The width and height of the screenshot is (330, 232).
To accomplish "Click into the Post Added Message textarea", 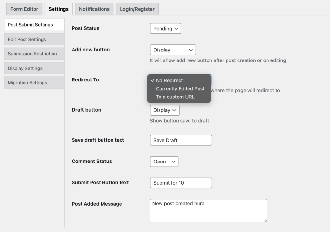I will 208,210.
